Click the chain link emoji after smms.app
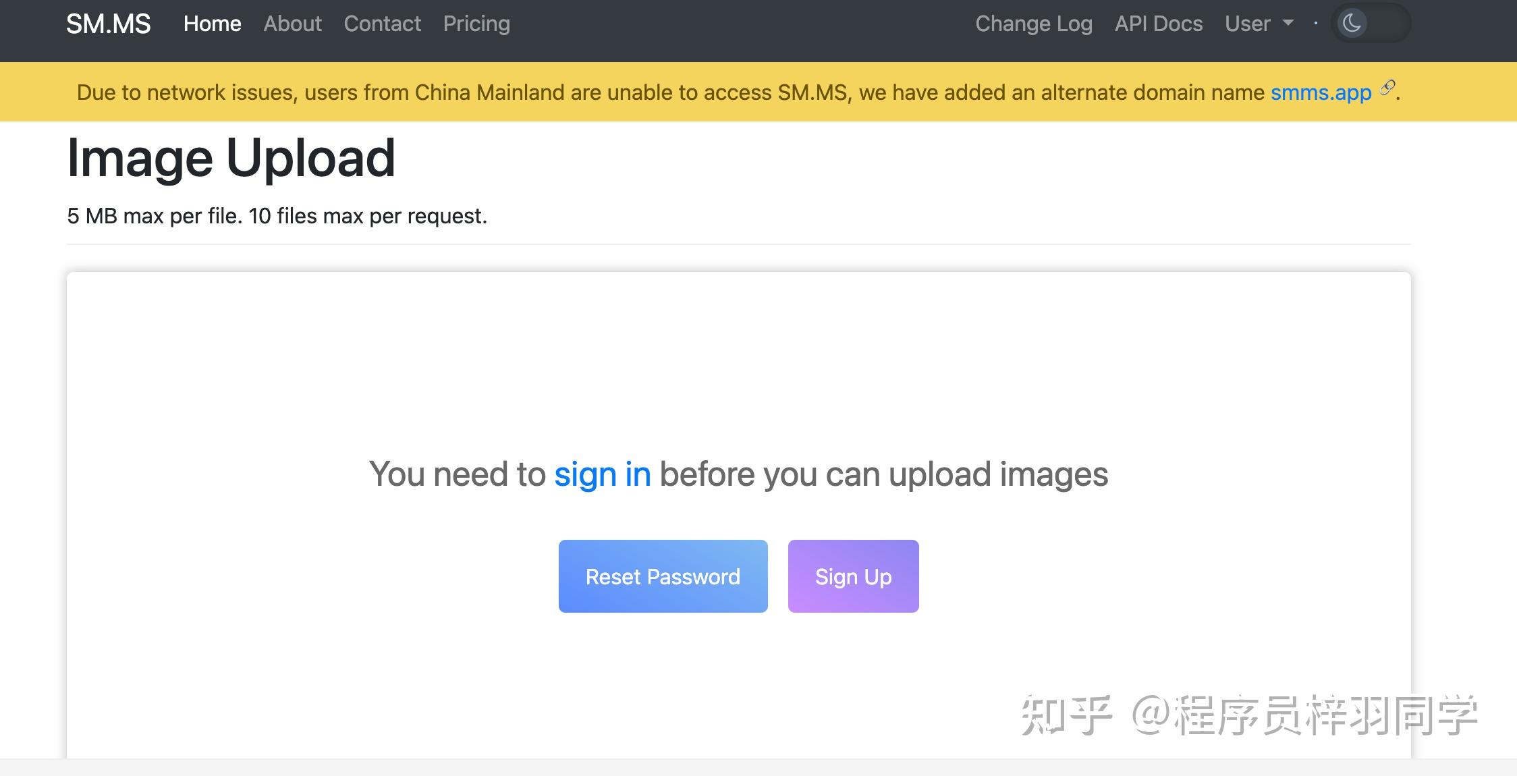 [1387, 87]
